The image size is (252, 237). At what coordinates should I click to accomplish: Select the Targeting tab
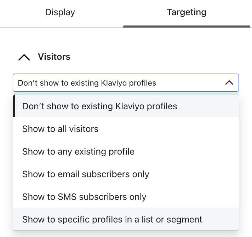click(187, 12)
